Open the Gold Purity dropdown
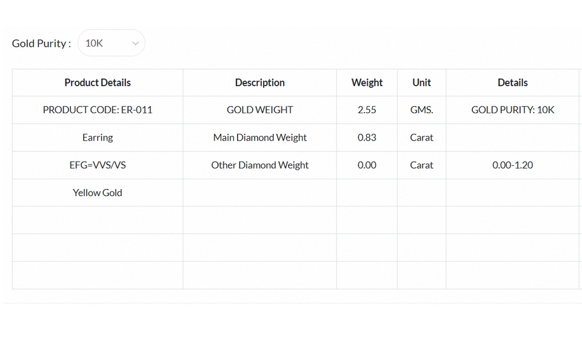The height and width of the screenshot is (344, 582). [111, 43]
